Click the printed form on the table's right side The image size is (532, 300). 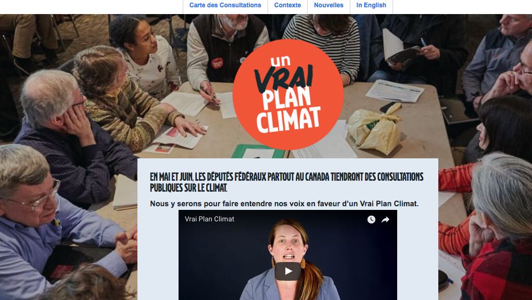click(x=395, y=91)
